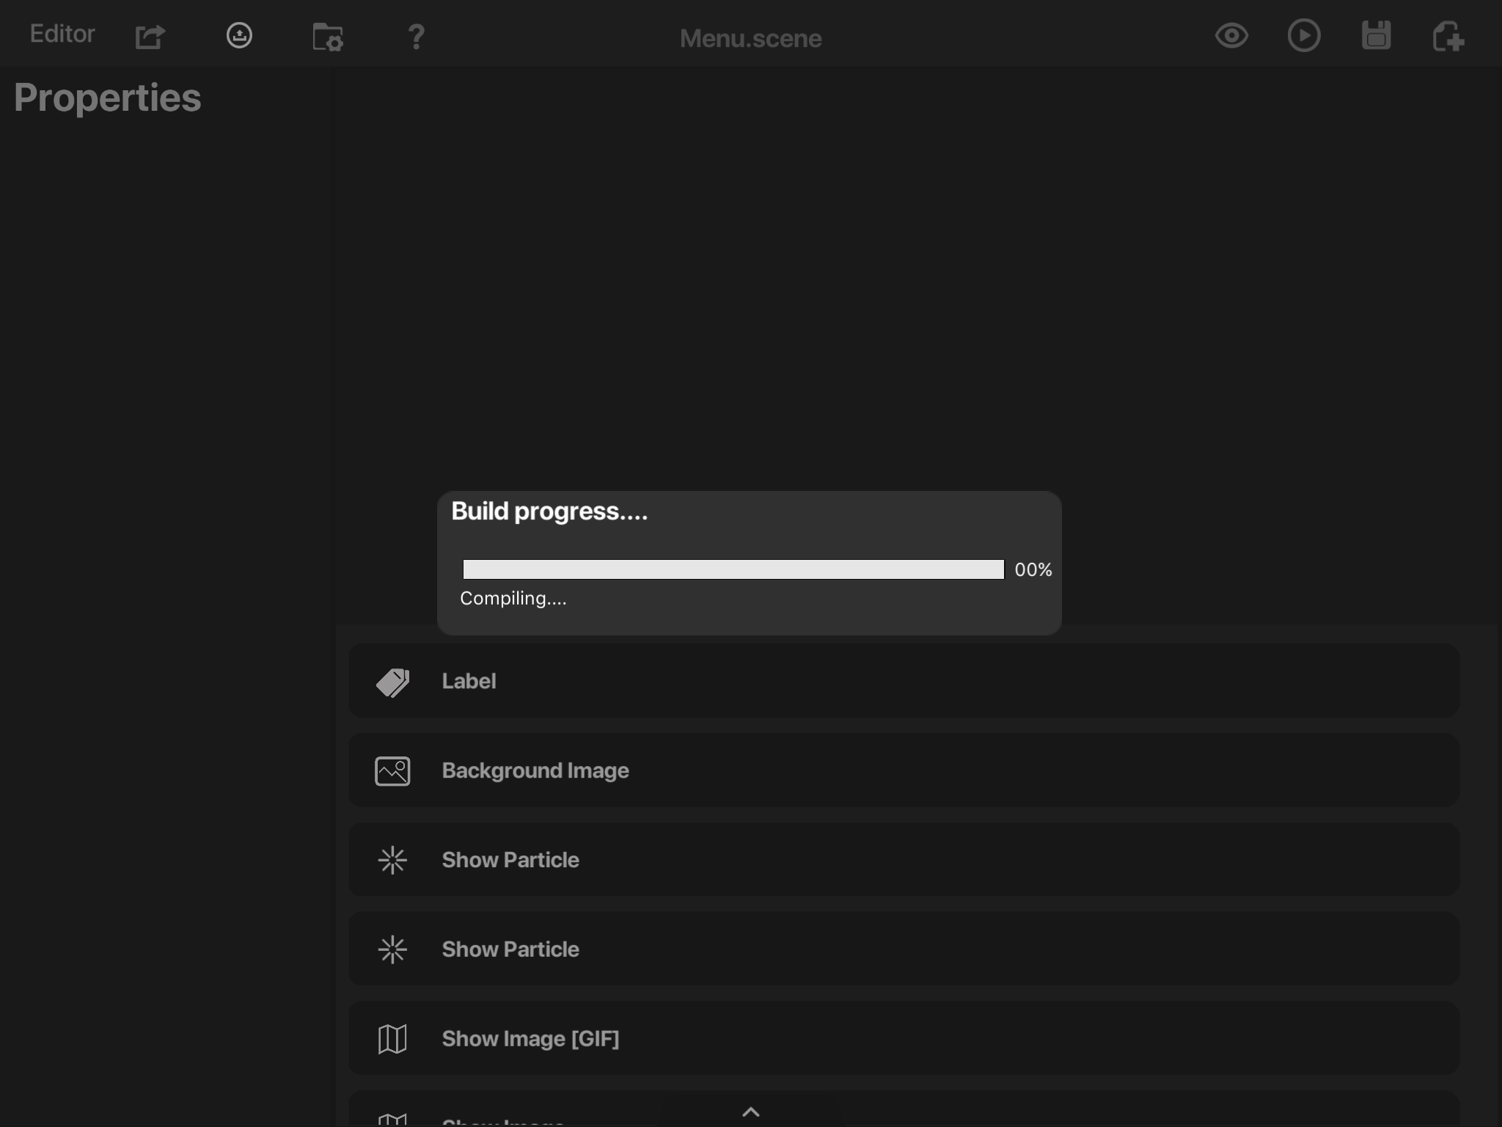
Task: Click the tag icon beside Label
Action: coord(393,682)
